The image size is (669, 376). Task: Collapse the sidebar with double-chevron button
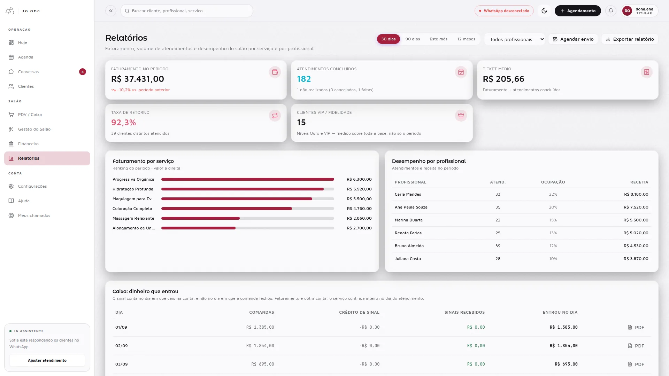point(111,11)
